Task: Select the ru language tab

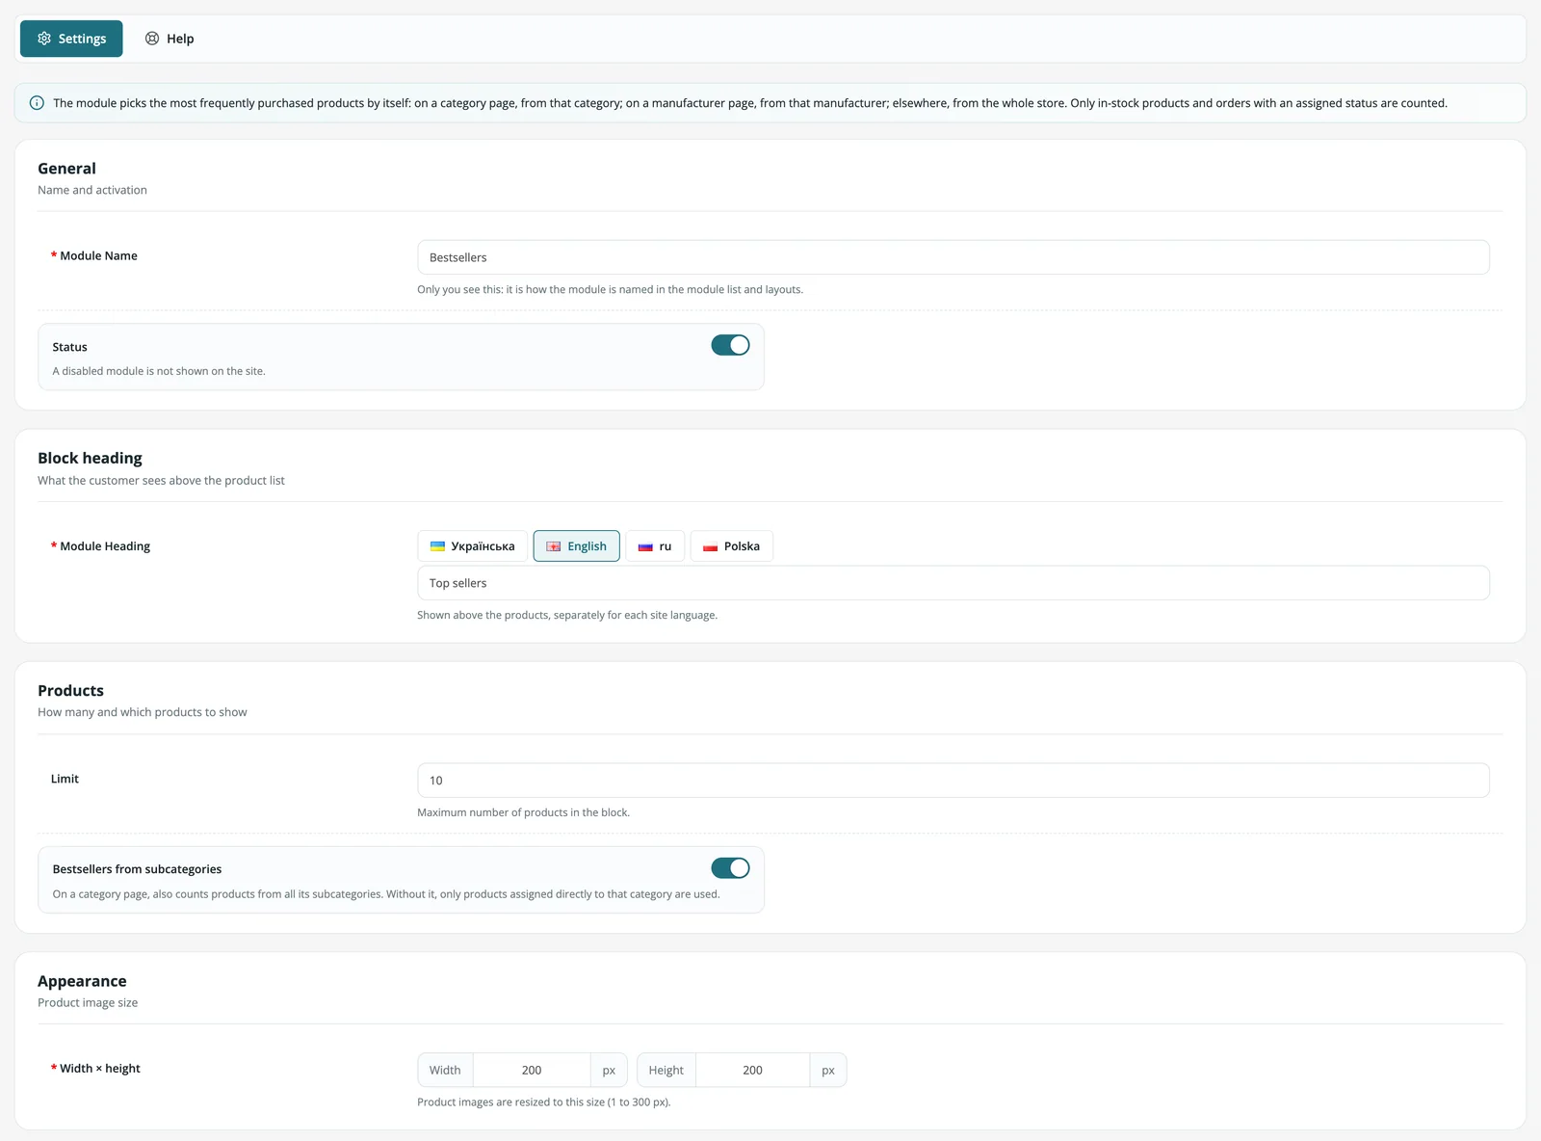Action: (x=655, y=546)
